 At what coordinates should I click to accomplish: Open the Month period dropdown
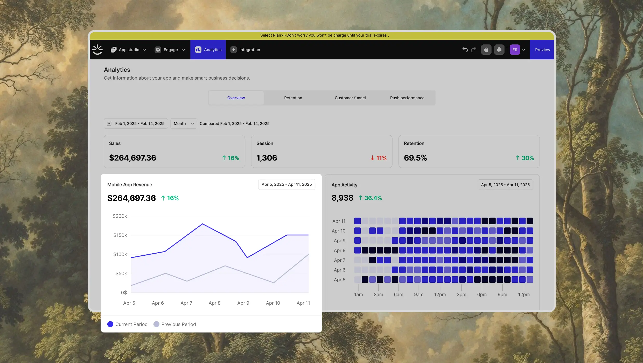184,124
